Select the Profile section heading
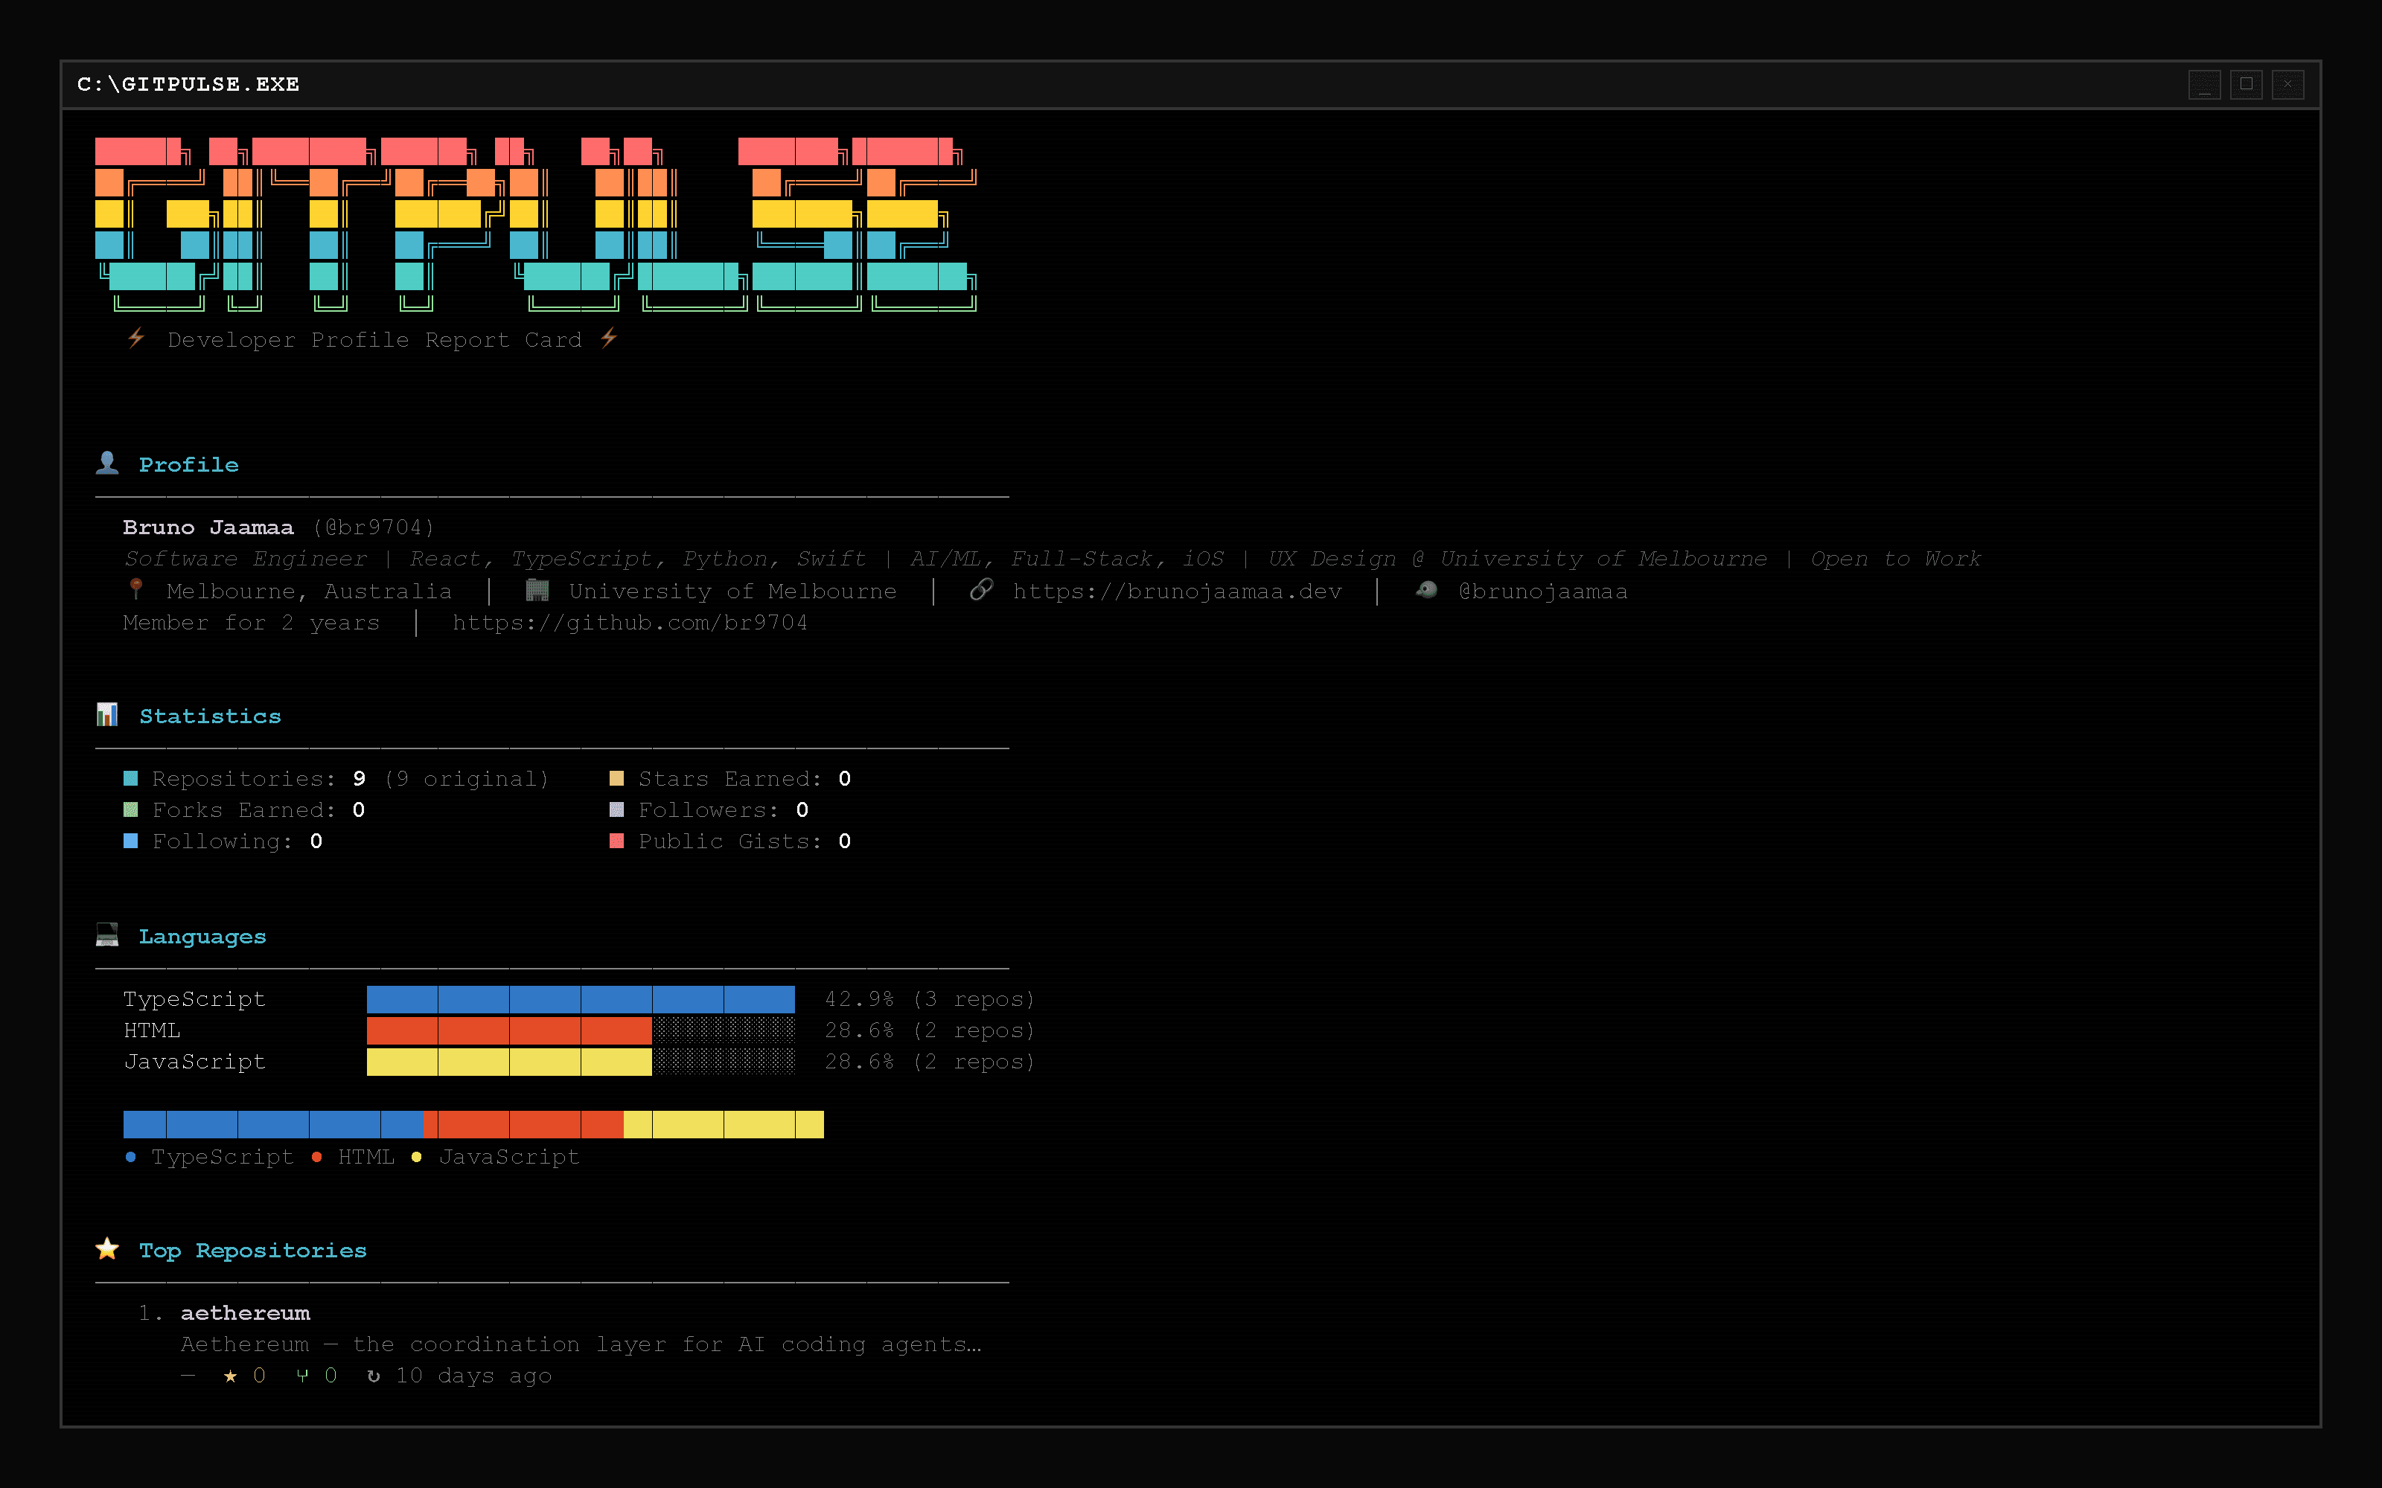2382x1488 pixels. tap(188, 464)
